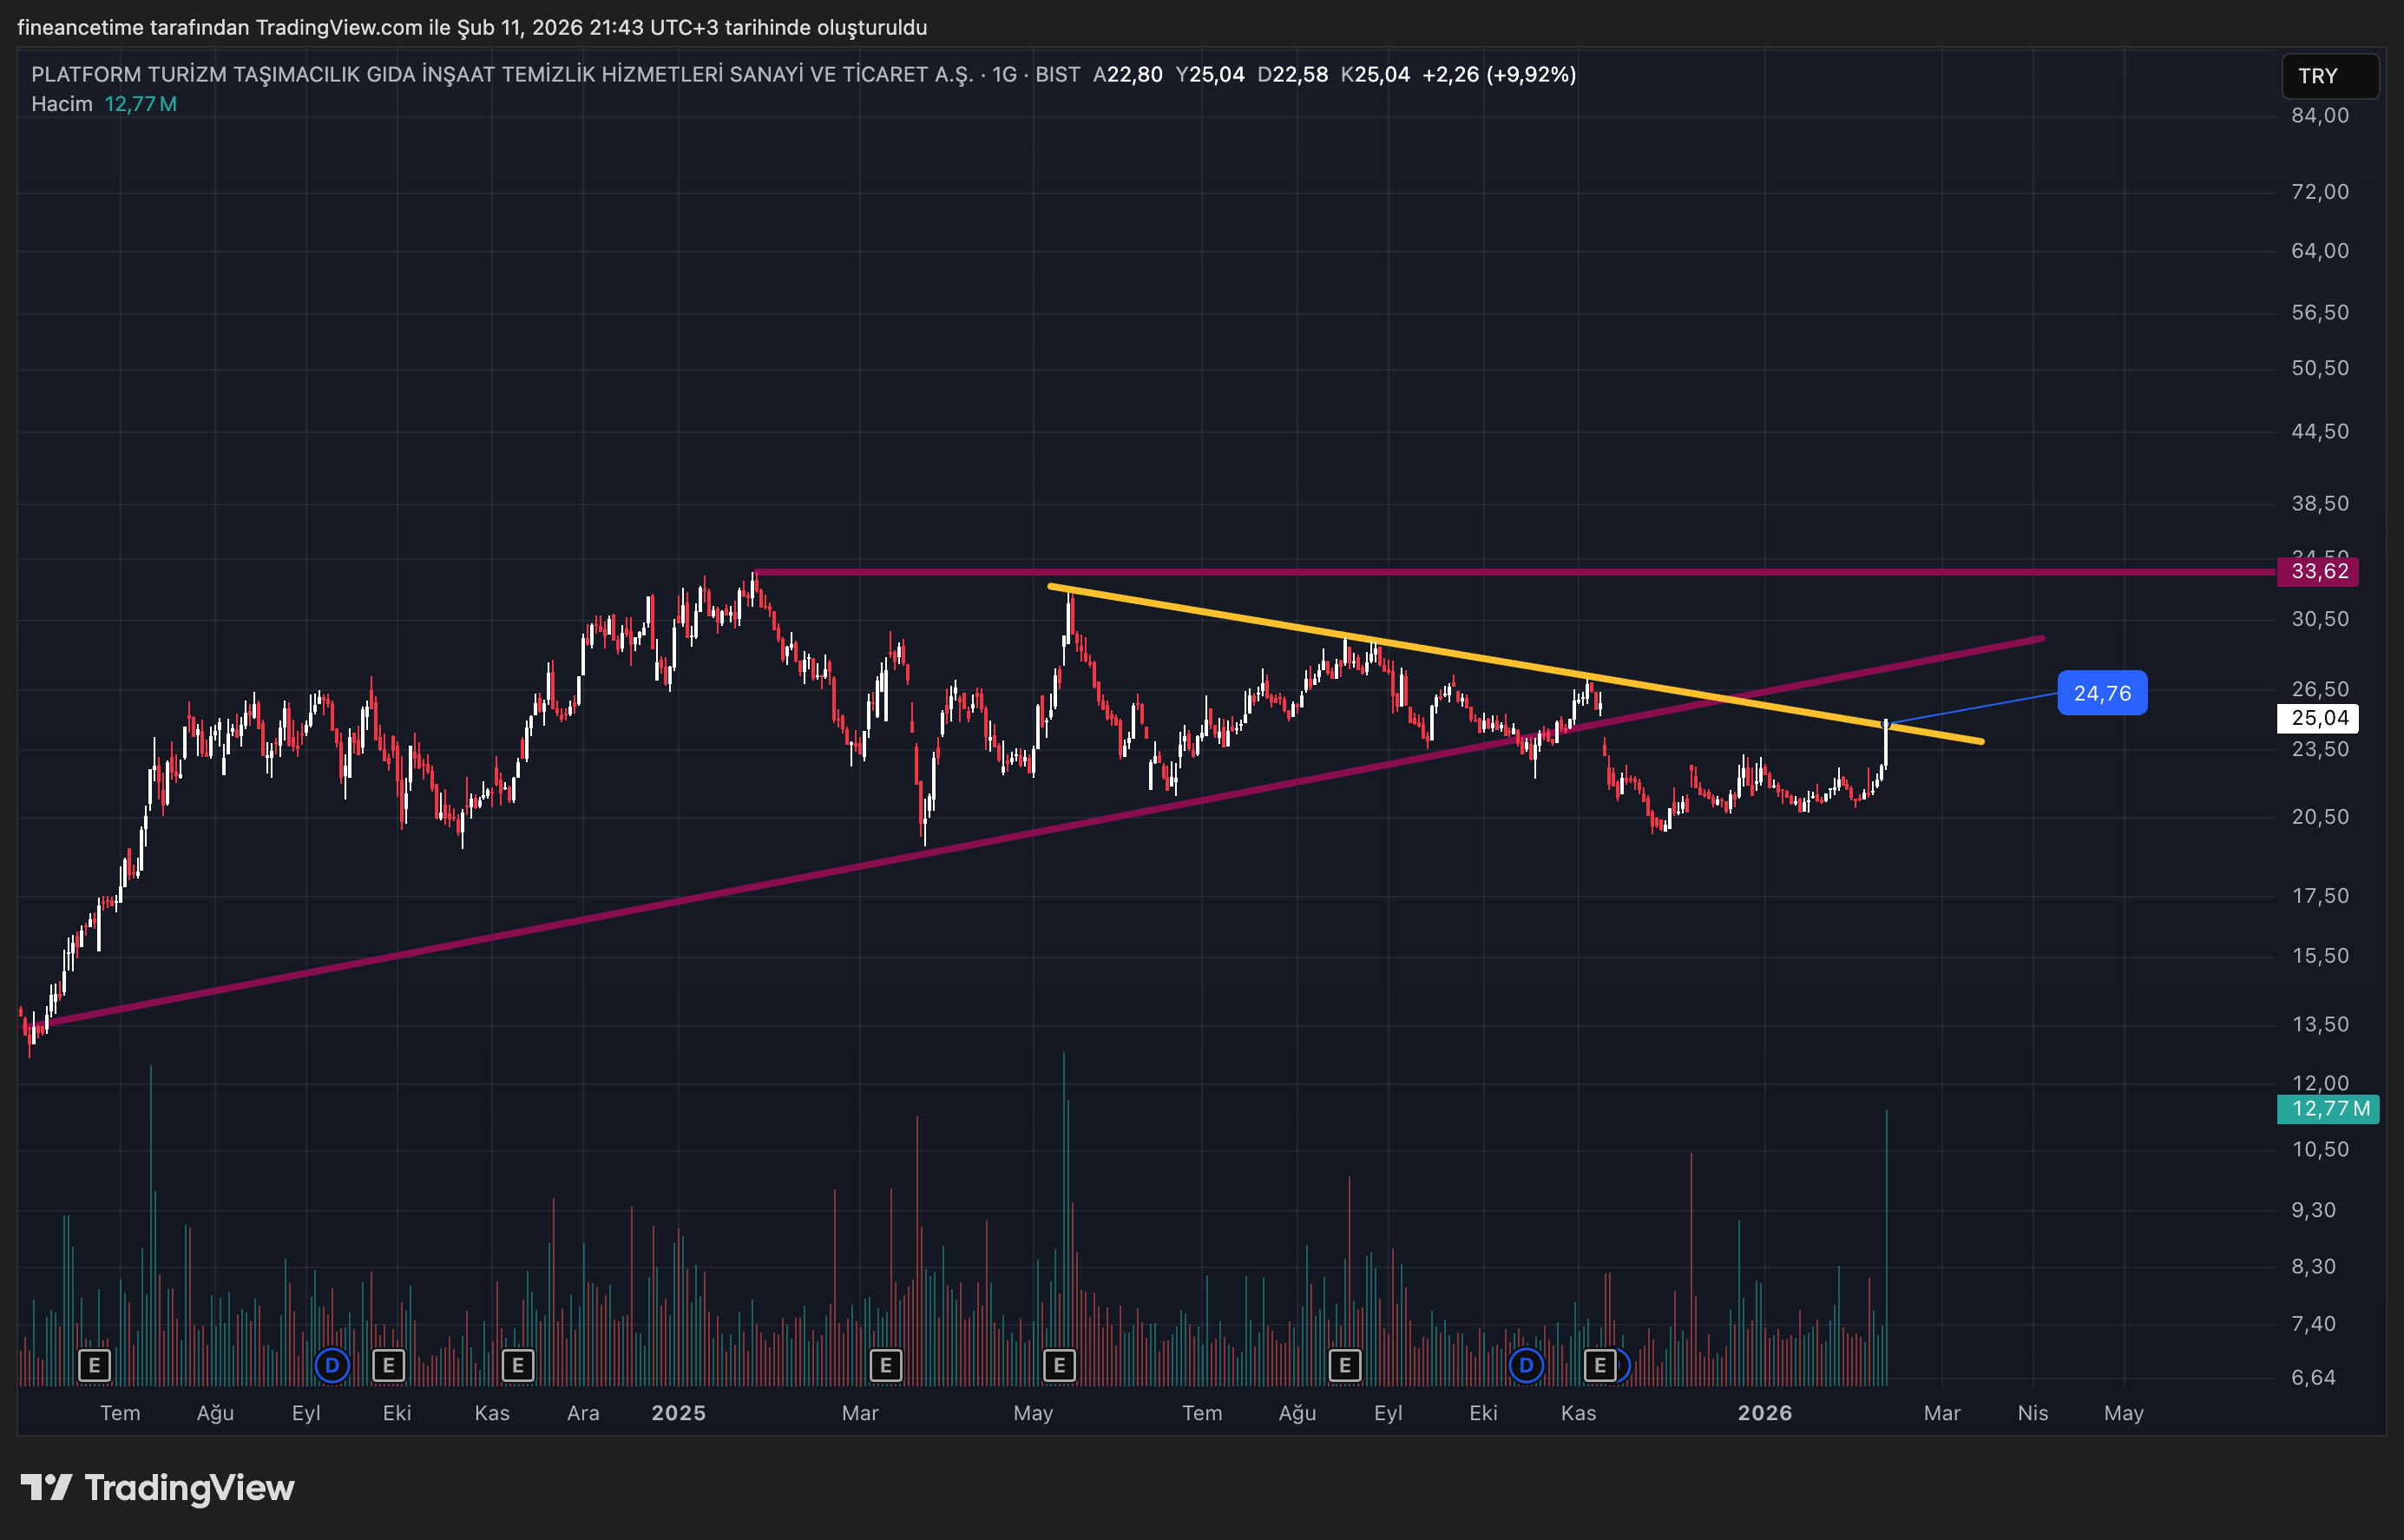Open the E earnings marker near Mar 2025

[885, 1365]
